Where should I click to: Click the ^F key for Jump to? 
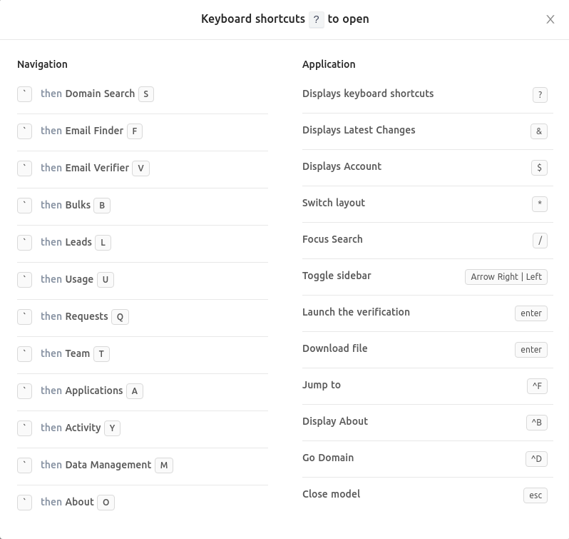click(x=537, y=386)
